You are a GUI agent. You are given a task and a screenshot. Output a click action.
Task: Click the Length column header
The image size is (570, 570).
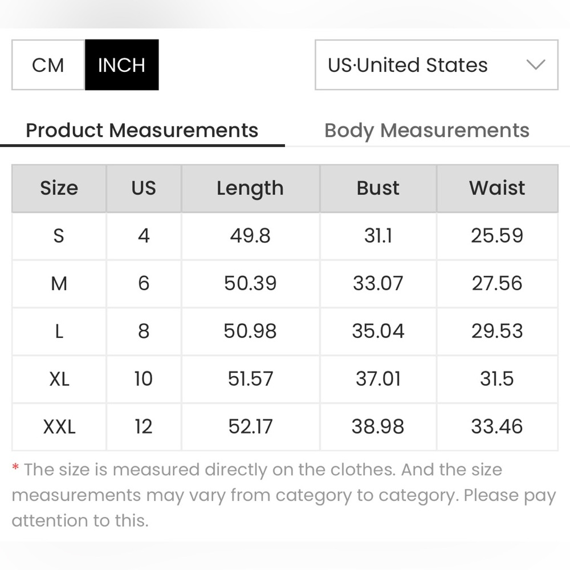(x=250, y=188)
